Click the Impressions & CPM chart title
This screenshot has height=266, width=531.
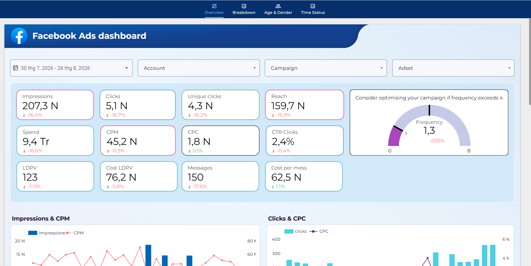pyautogui.click(x=41, y=218)
